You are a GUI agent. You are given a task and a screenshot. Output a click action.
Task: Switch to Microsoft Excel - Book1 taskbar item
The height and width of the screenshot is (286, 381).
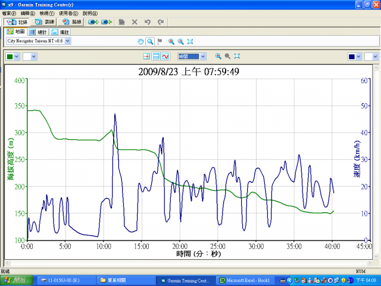[246, 281]
